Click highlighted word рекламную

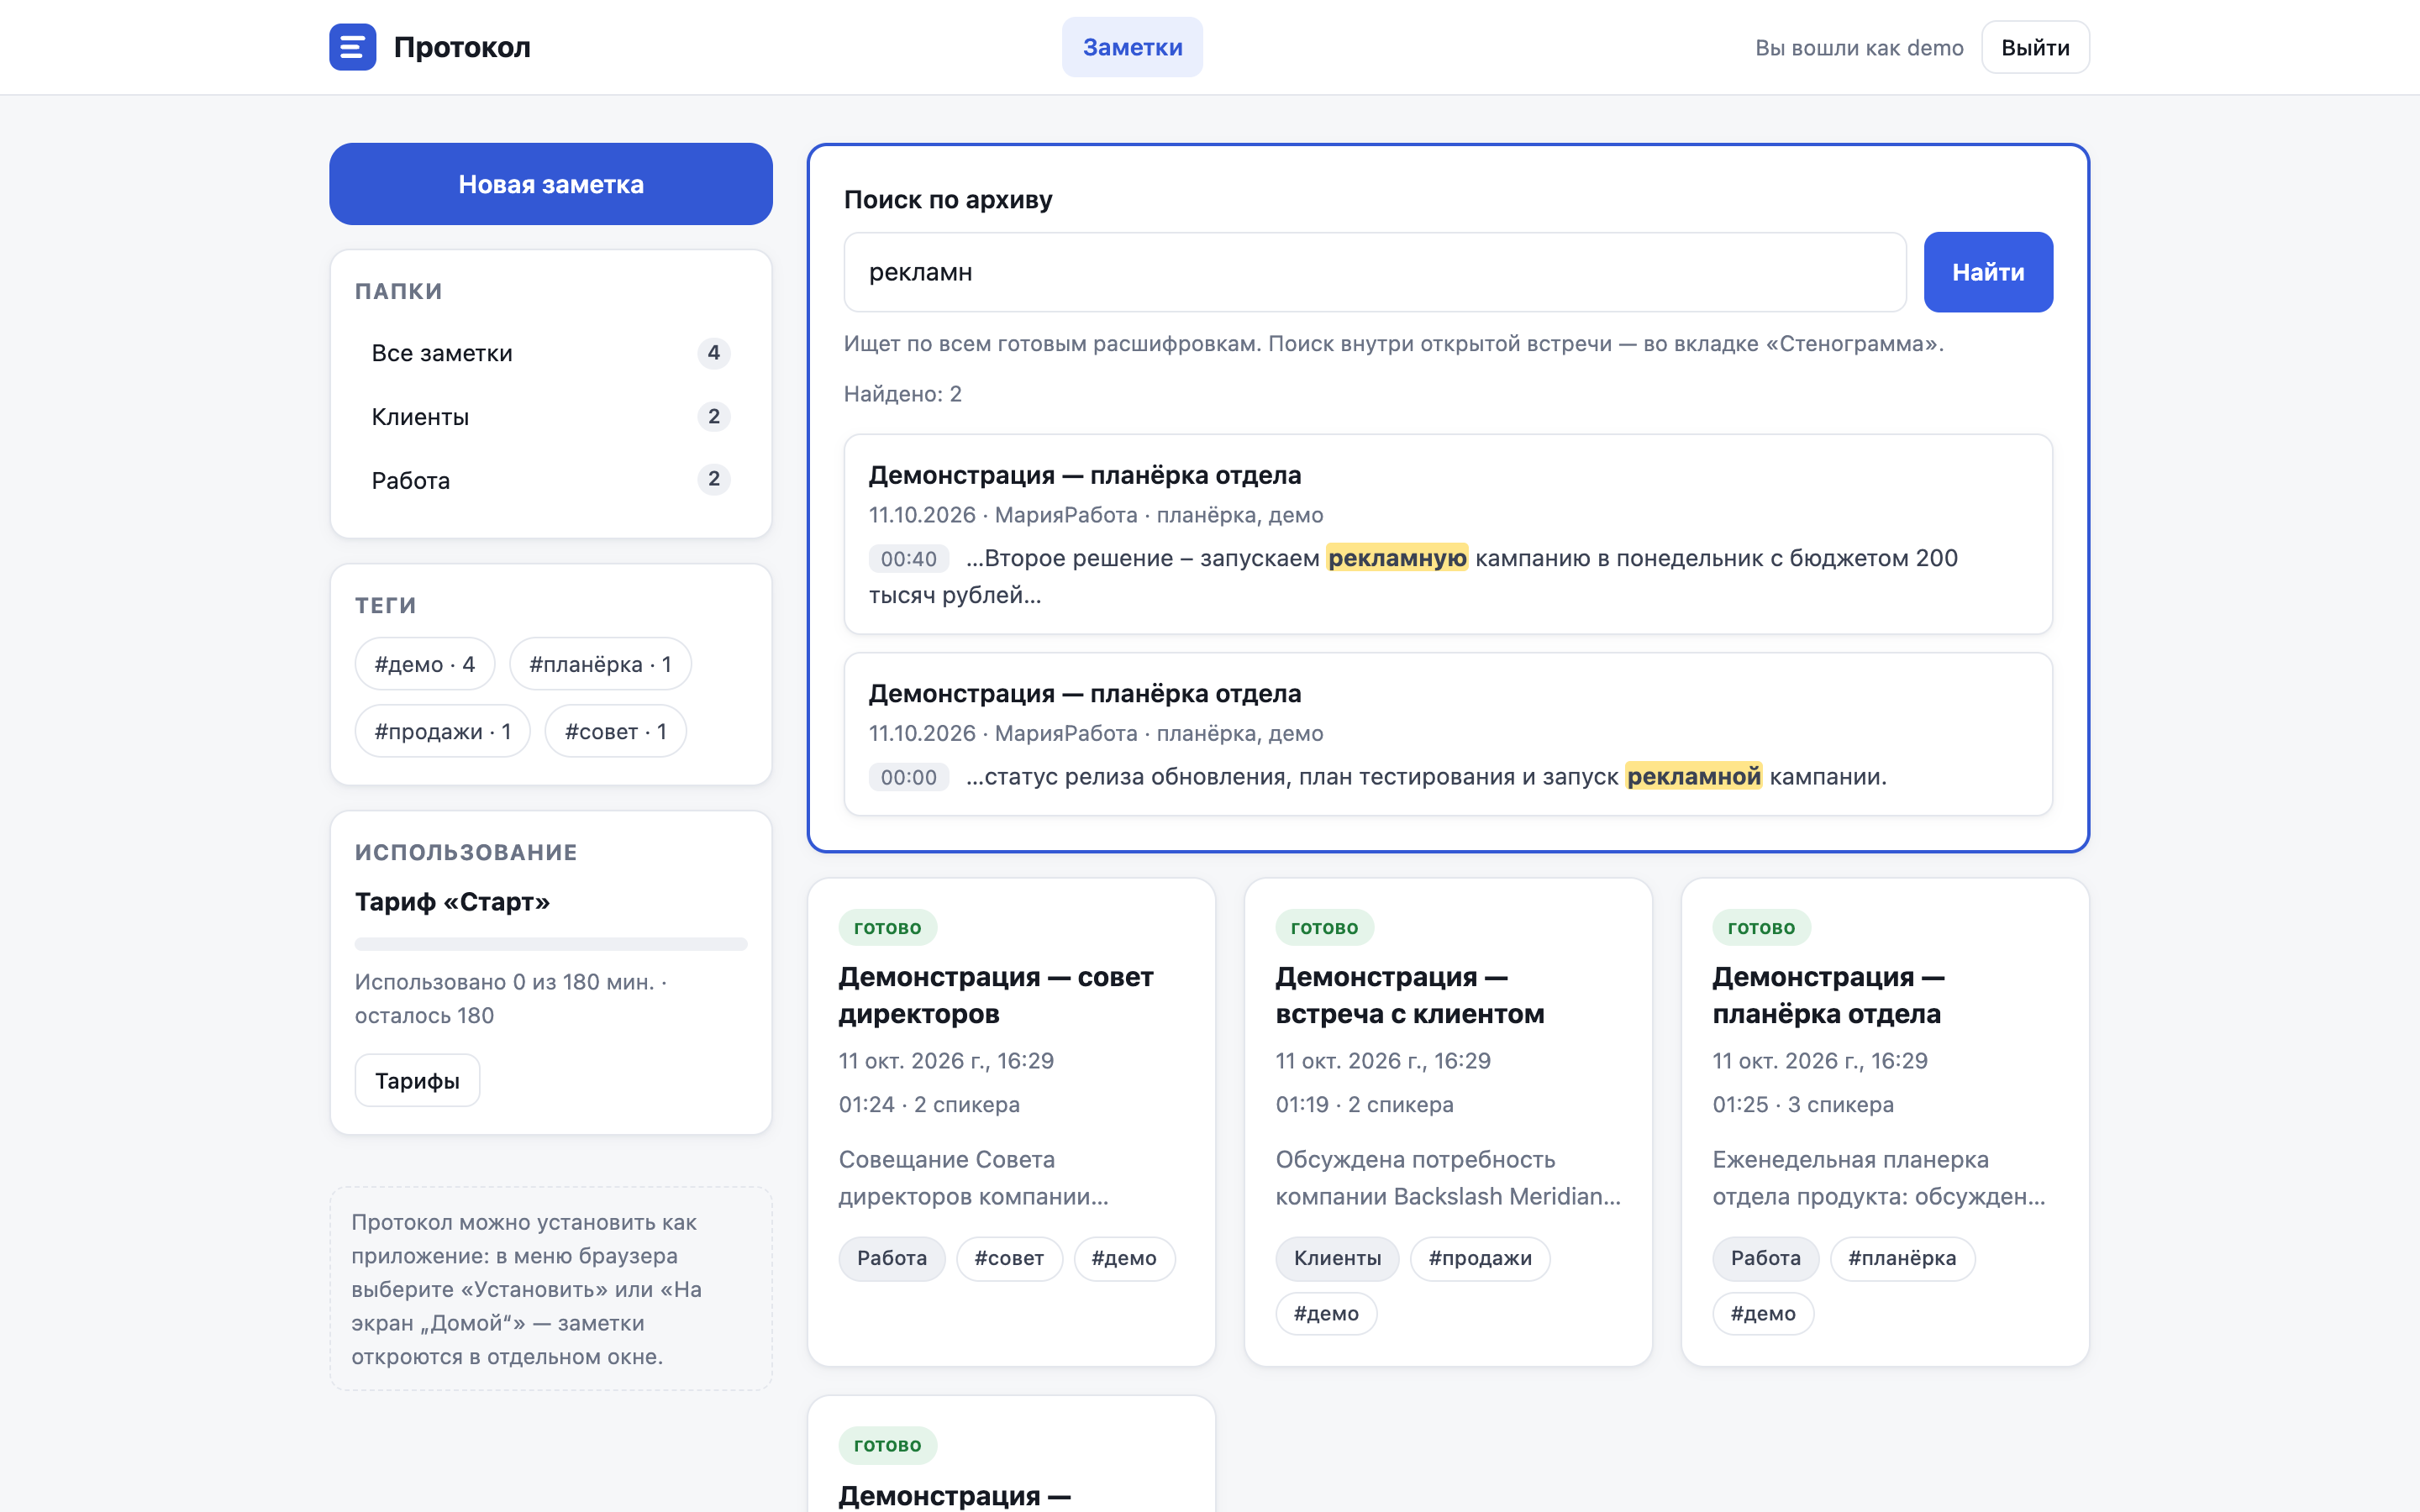pyautogui.click(x=1397, y=558)
